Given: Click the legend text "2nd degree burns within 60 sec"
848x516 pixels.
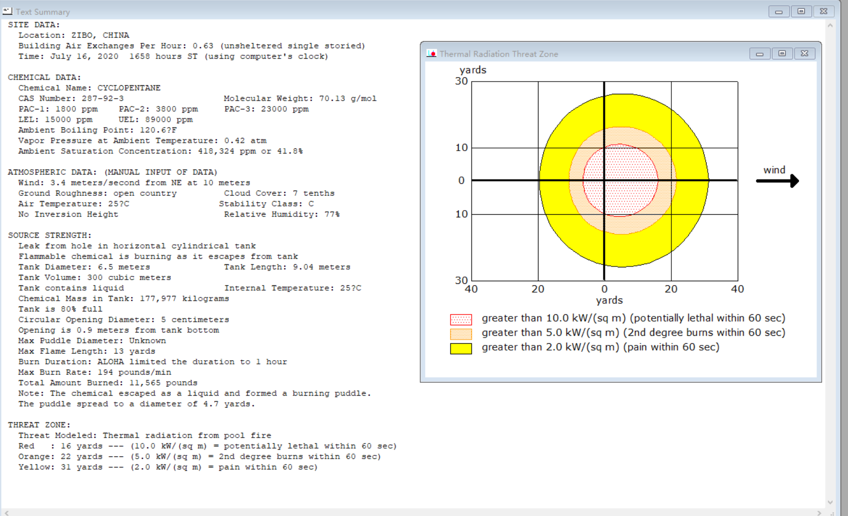Looking at the screenshot, I should point(705,333).
